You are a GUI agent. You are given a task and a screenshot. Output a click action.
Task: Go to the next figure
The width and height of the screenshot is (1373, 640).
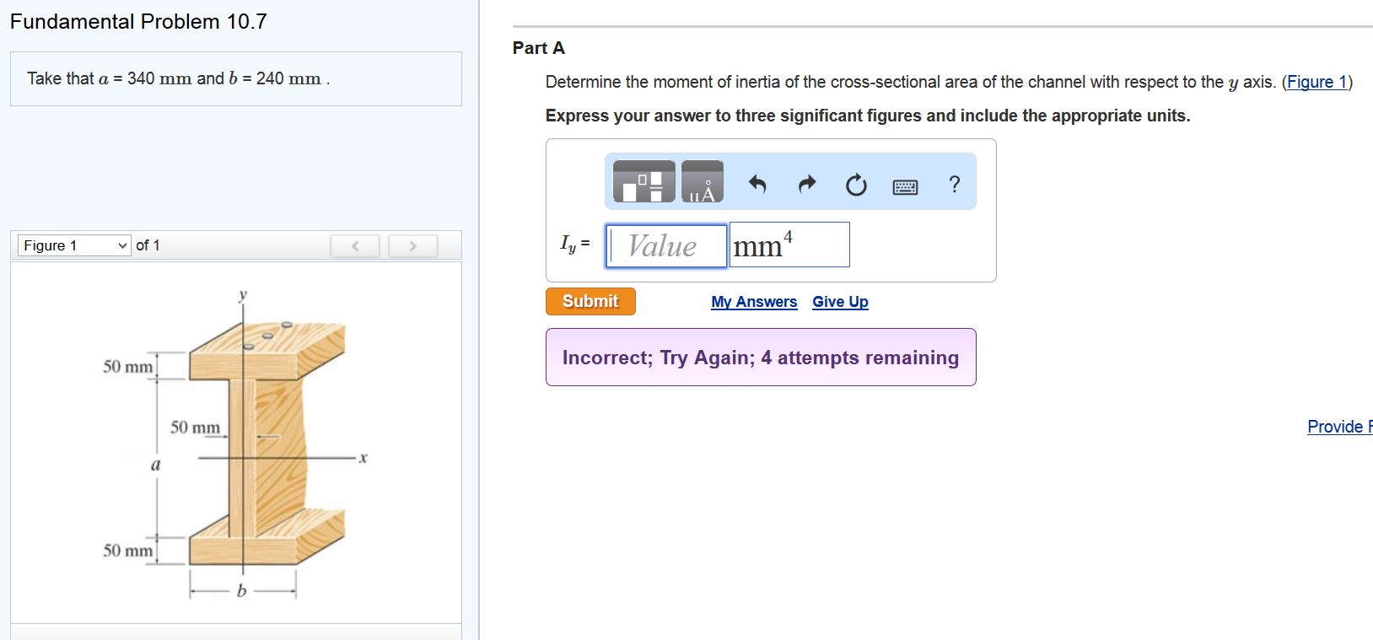(412, 246)
